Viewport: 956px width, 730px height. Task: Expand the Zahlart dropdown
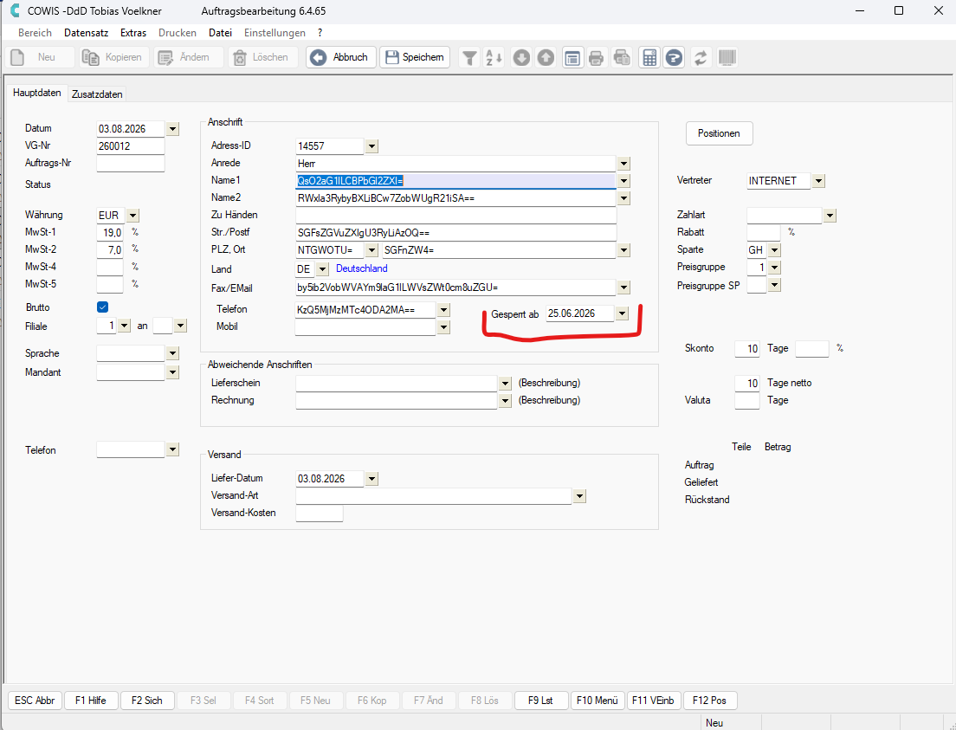tap(830, 216)
